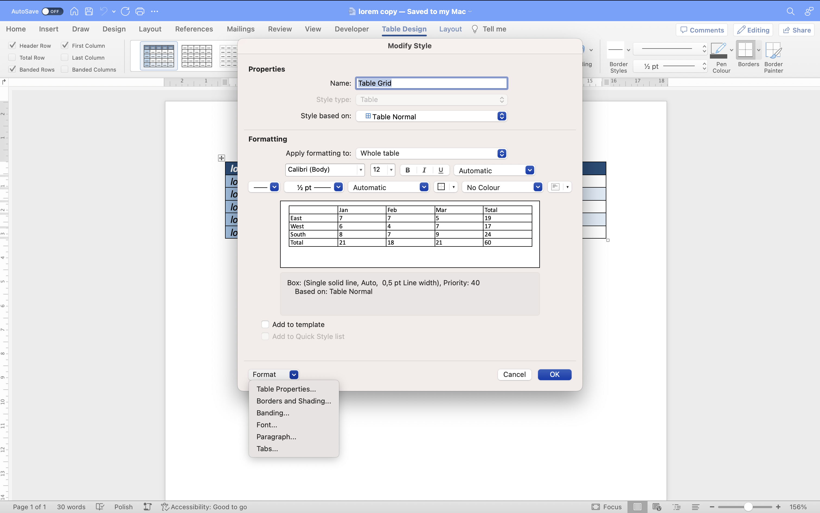Open border colour Automatic picker
Image resolution: width=820 pixels, height=513 pixels.
coord(389,187)
